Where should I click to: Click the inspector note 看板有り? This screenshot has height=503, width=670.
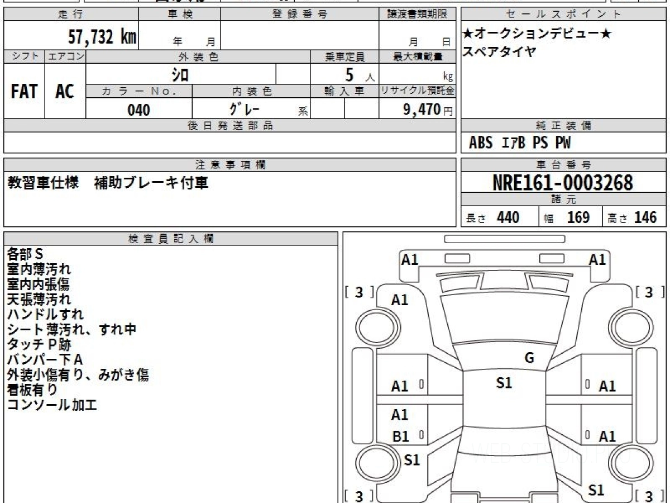coord(32,390)
